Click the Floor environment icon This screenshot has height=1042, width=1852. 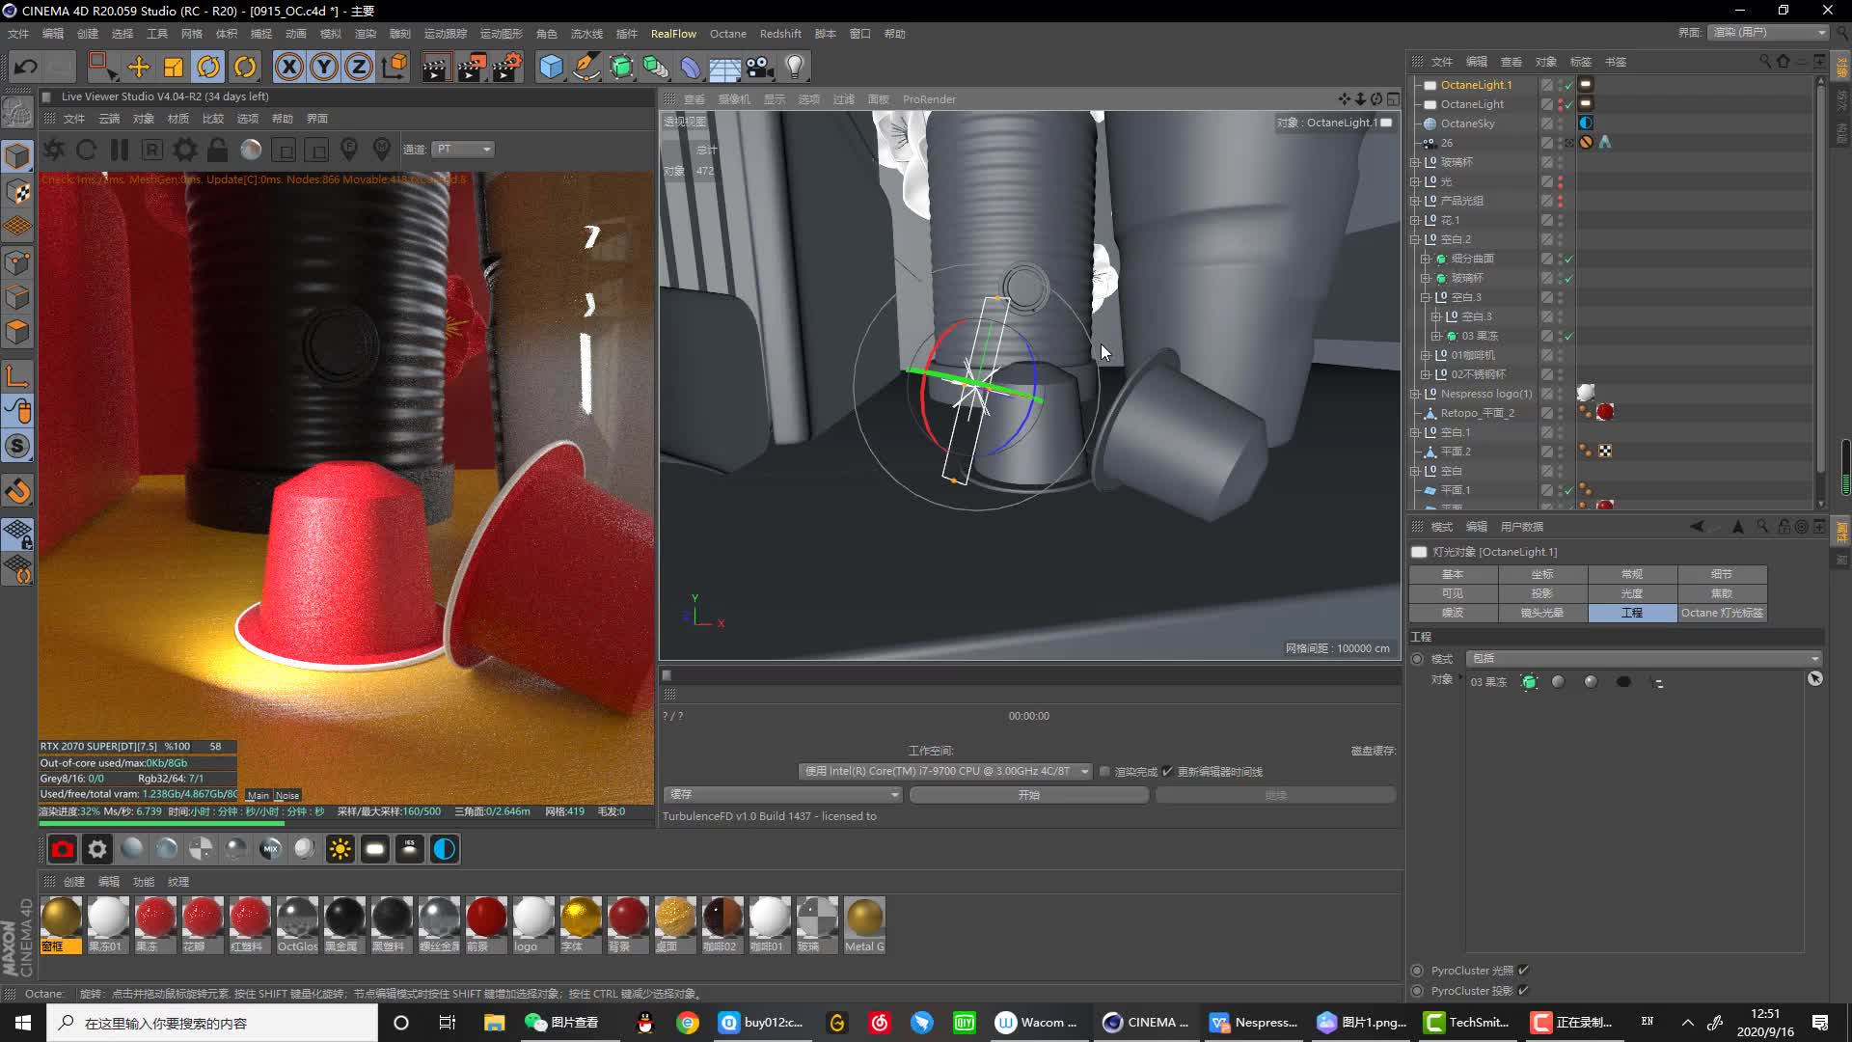click(724, 67)
